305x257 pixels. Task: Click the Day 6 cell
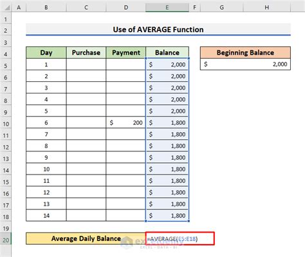point(46,122)
